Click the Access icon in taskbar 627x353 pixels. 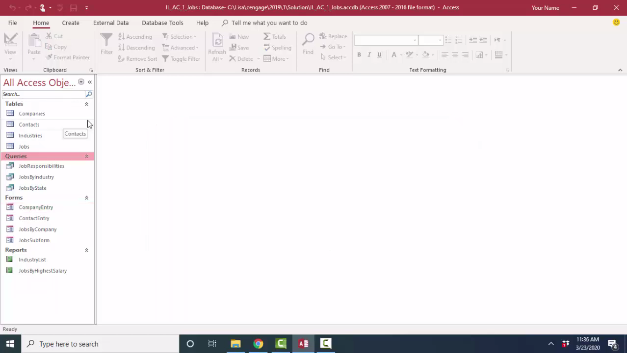coord(303,344)
